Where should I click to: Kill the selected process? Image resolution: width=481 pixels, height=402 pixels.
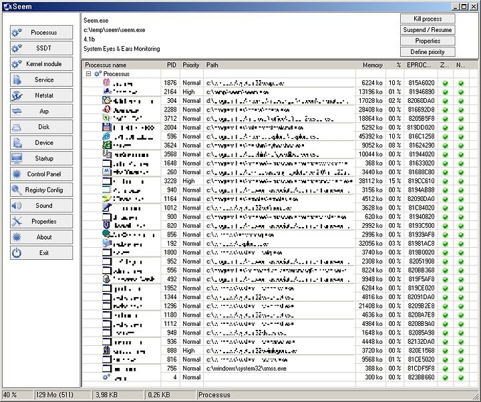coord(428,19)
